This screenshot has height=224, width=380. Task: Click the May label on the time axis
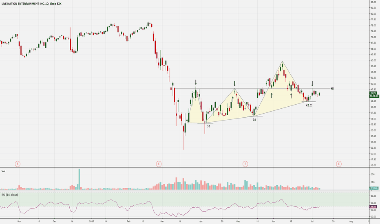(238, 221)
